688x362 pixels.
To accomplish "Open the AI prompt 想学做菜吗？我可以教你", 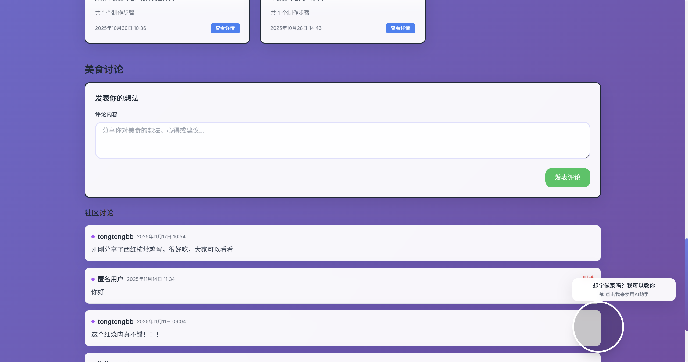I will 623,286.
